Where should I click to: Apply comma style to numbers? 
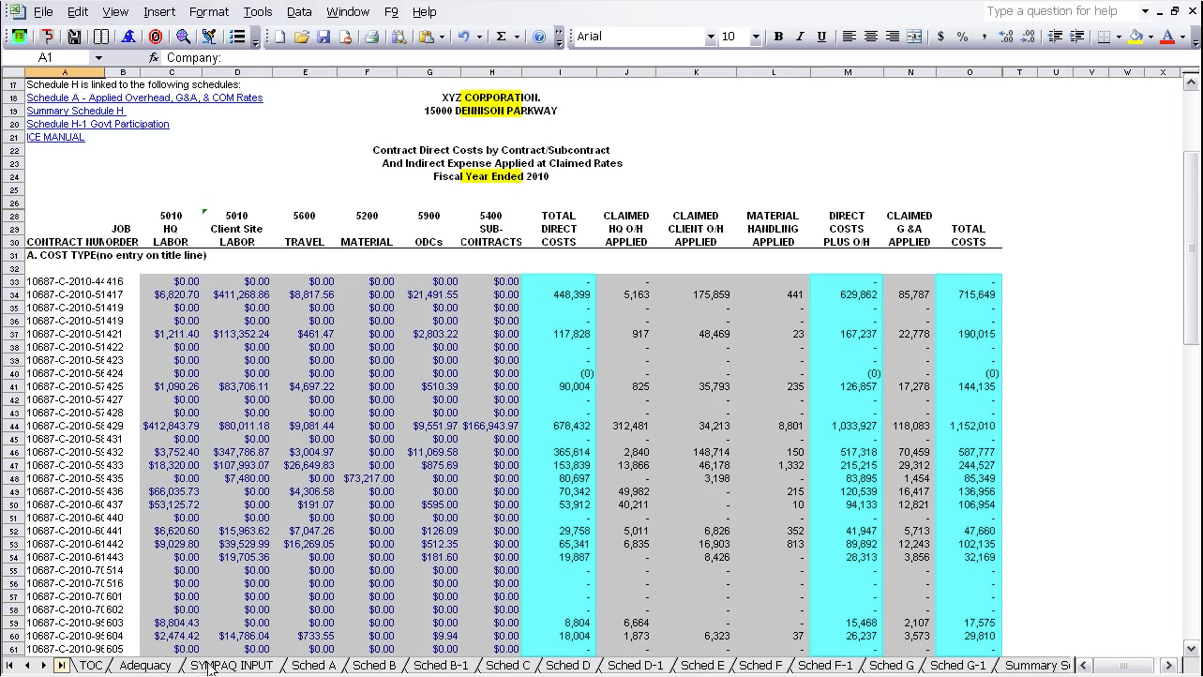(x=983, y=37)
